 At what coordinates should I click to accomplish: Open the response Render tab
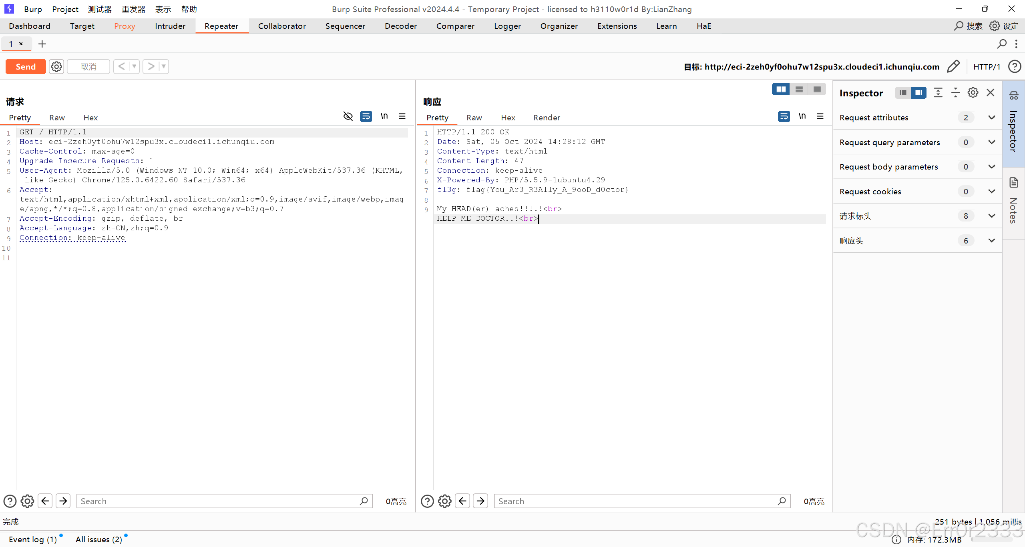(x=547, y=118)
